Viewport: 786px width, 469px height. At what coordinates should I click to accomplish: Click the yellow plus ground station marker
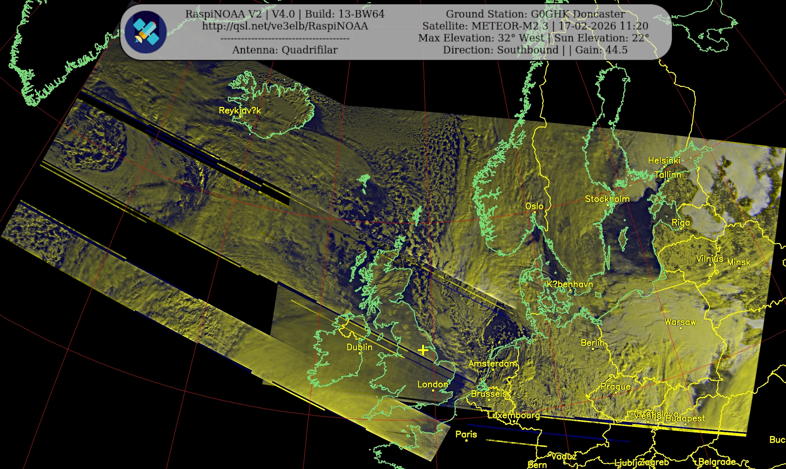tap(423, 350)
